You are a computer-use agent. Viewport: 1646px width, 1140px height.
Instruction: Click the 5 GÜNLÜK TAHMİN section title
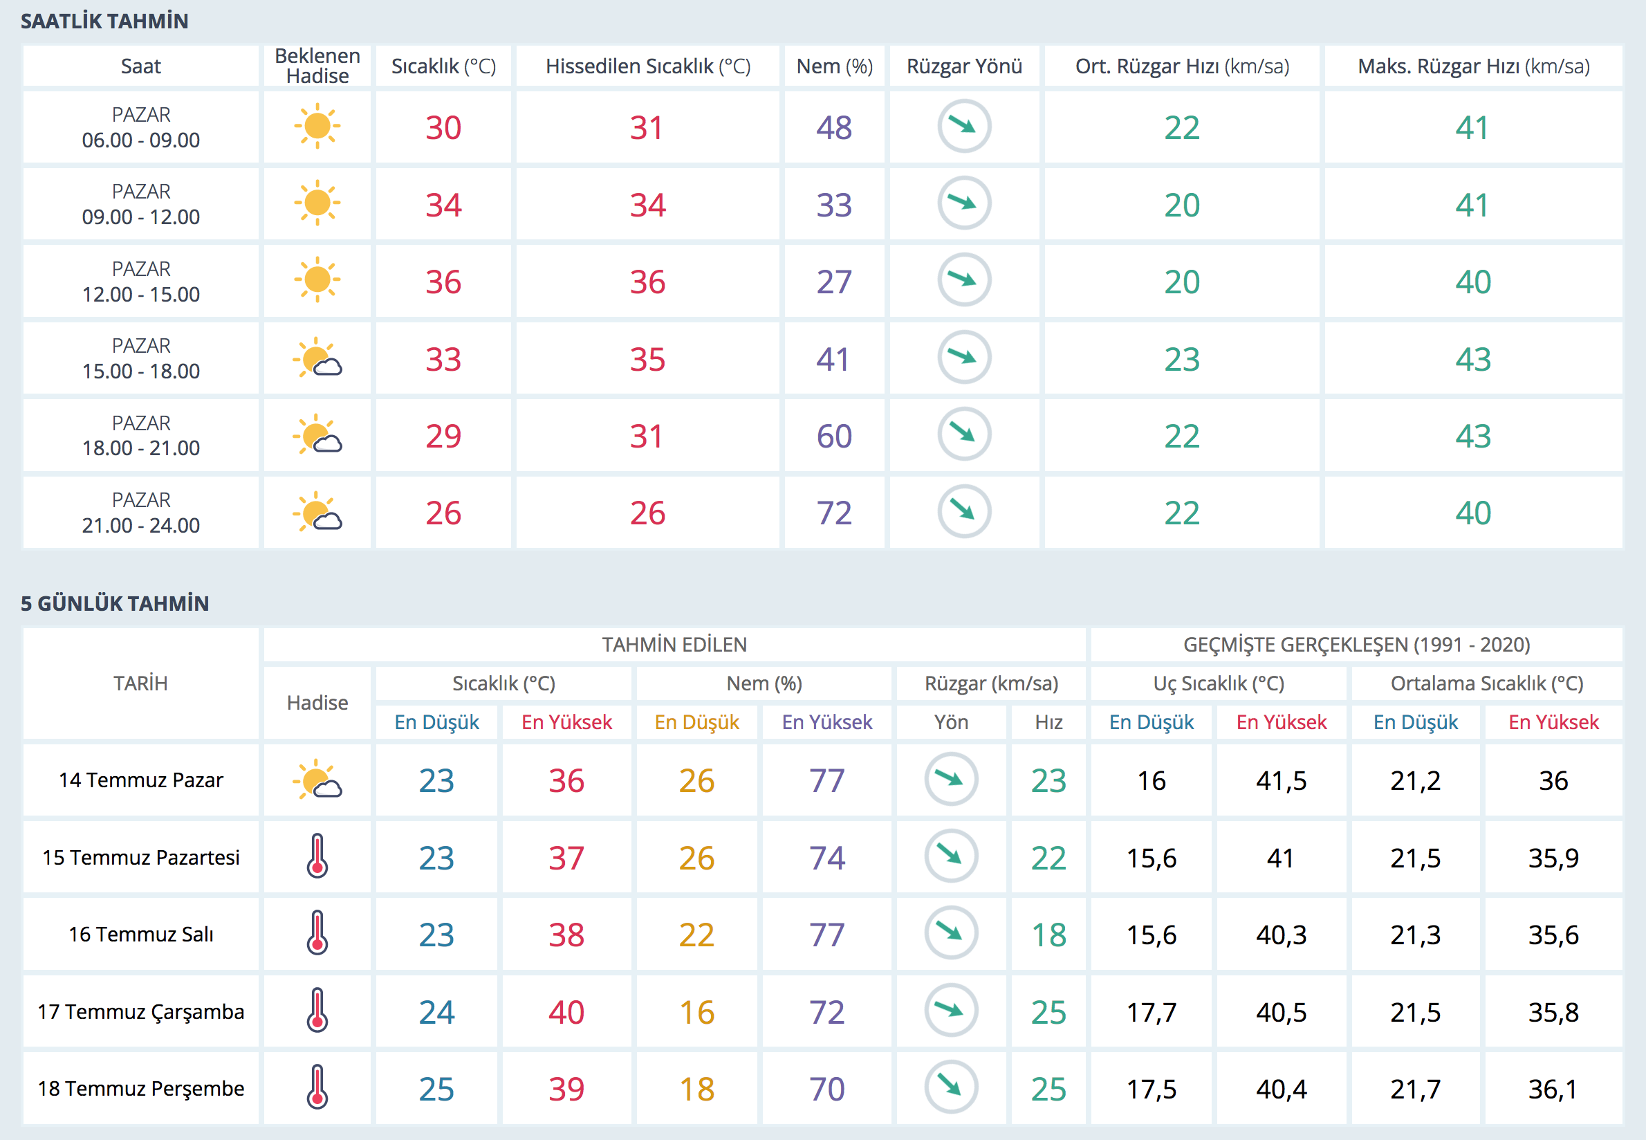pos(114,604)
